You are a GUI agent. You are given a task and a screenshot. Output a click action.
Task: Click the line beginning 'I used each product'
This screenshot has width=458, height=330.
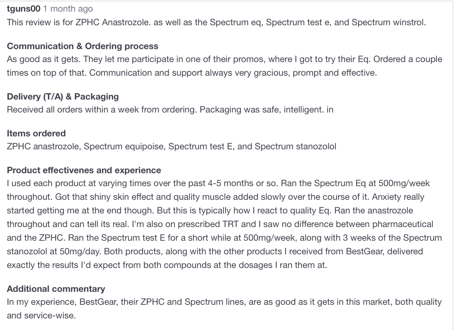(218, 183)
